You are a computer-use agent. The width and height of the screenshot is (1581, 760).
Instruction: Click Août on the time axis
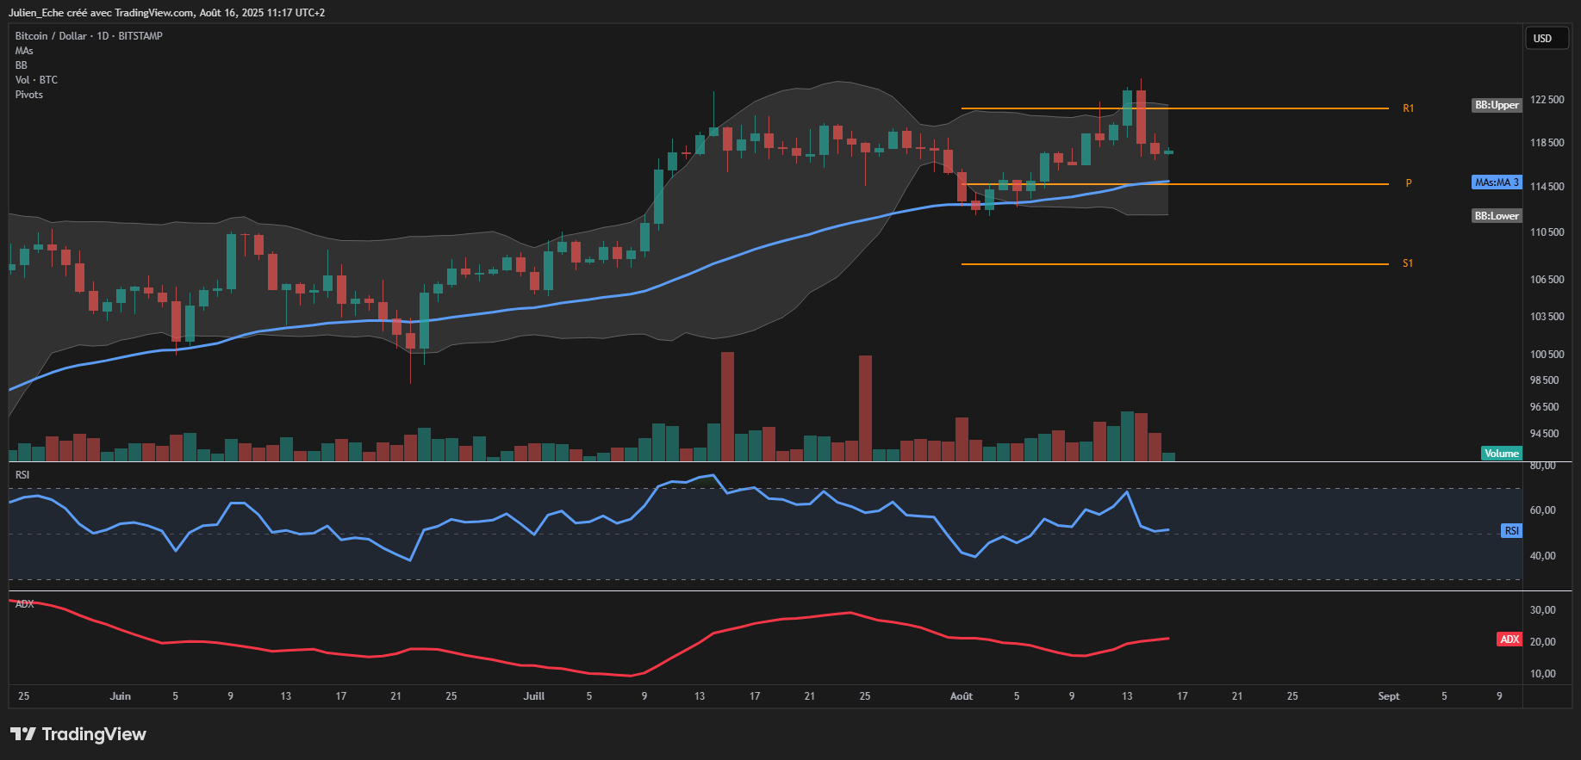click(x=962, y=696)
